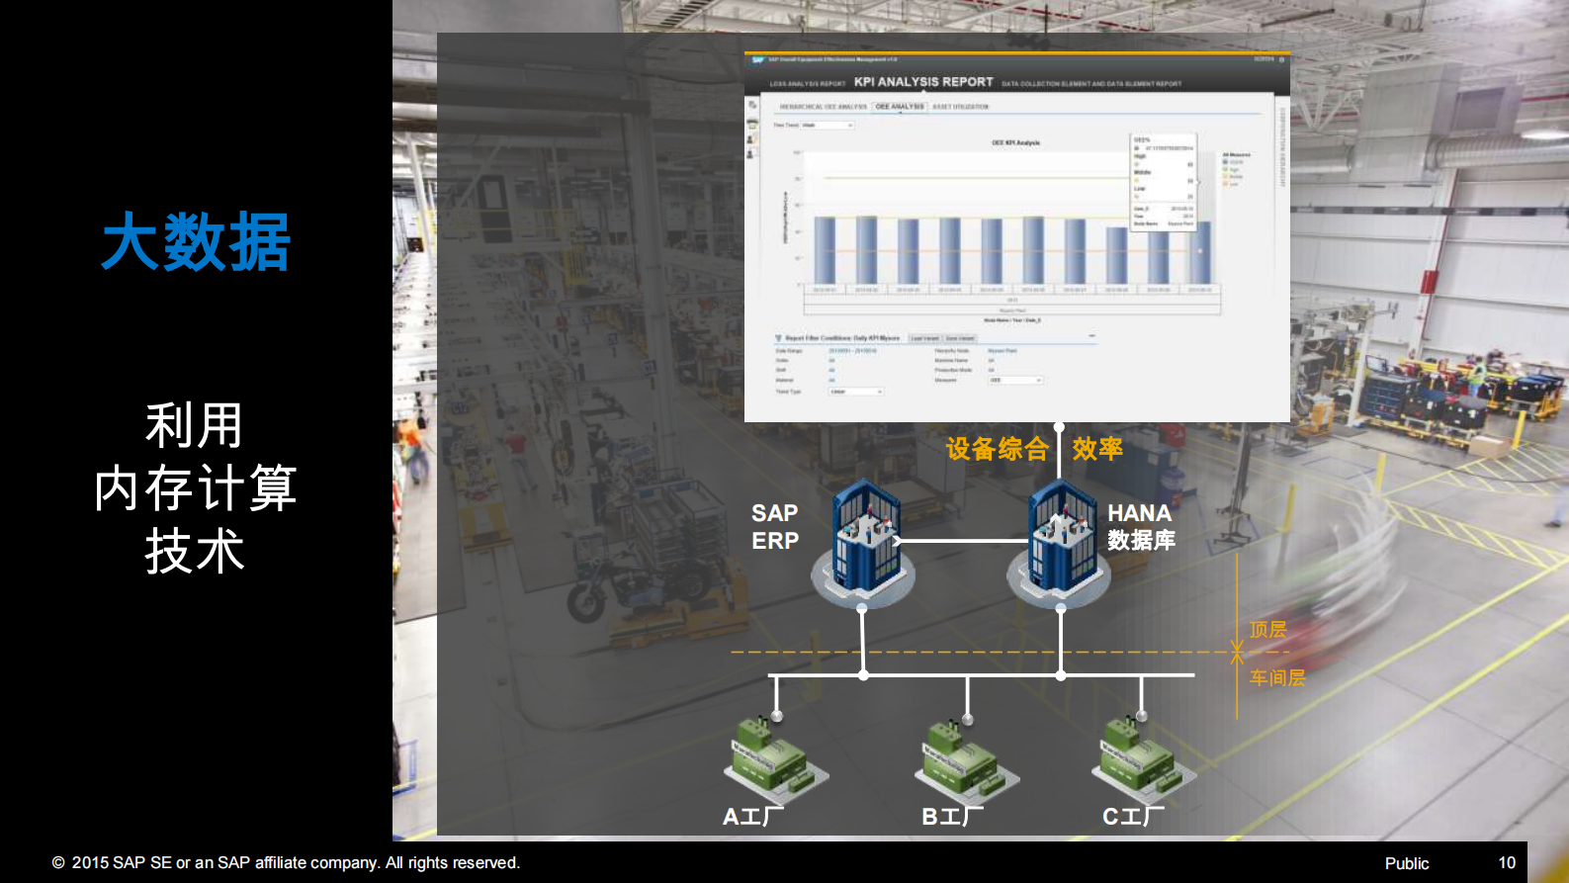
Task: Open the Data Collection Element report menu
Action: 1091,84
